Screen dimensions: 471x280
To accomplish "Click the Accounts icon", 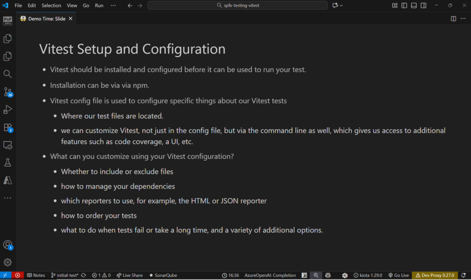I will tap(8, 245).
